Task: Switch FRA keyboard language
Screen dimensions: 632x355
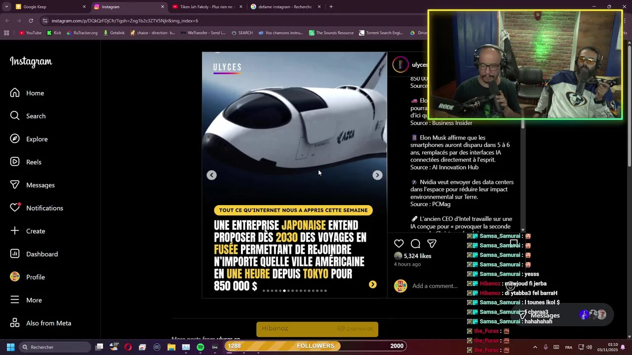Action: tap(569, 347)
